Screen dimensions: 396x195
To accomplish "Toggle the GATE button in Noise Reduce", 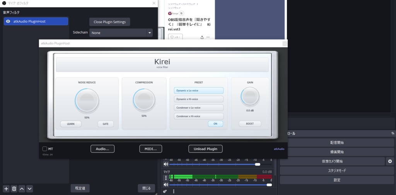I will tap(106, 124).
